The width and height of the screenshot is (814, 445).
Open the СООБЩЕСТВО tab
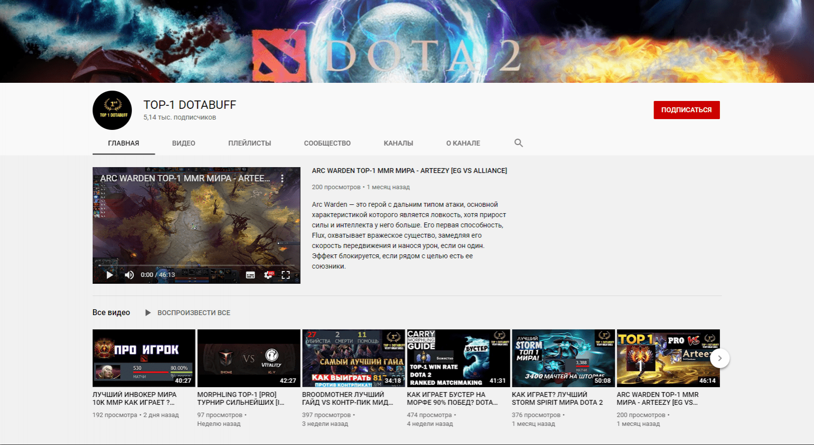(x=327, y=143)
